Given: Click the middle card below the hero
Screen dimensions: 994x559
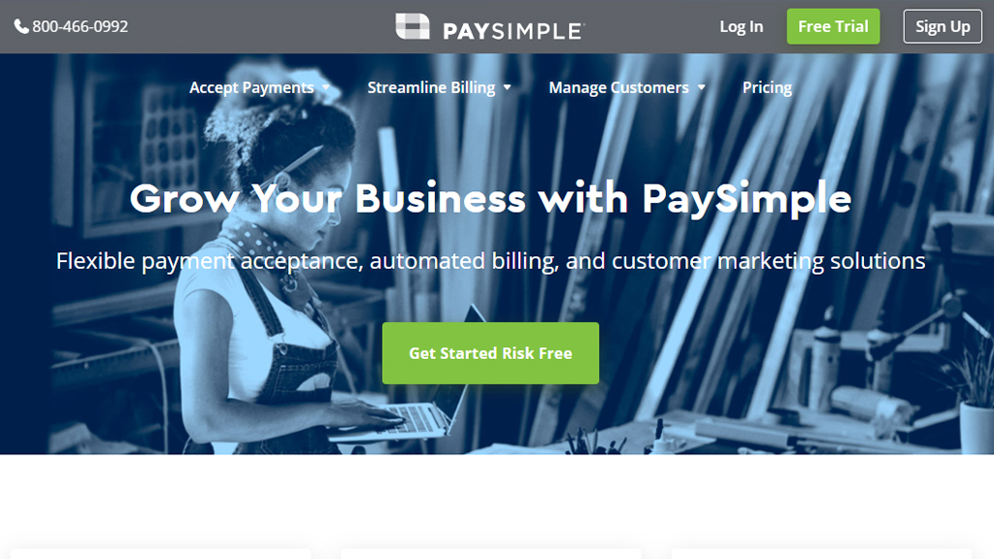Looking at the screenshot, I should (490, 554).
